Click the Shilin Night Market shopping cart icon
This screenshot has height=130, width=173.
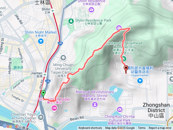[41, 42]
